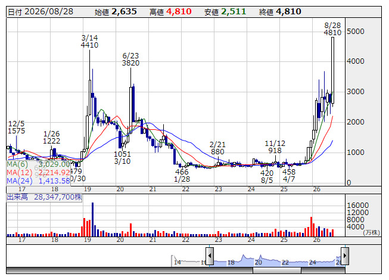The image size is (389, 280).
Task: Click the 終値 4,810 closing price value
Action: tap(280, 12)
